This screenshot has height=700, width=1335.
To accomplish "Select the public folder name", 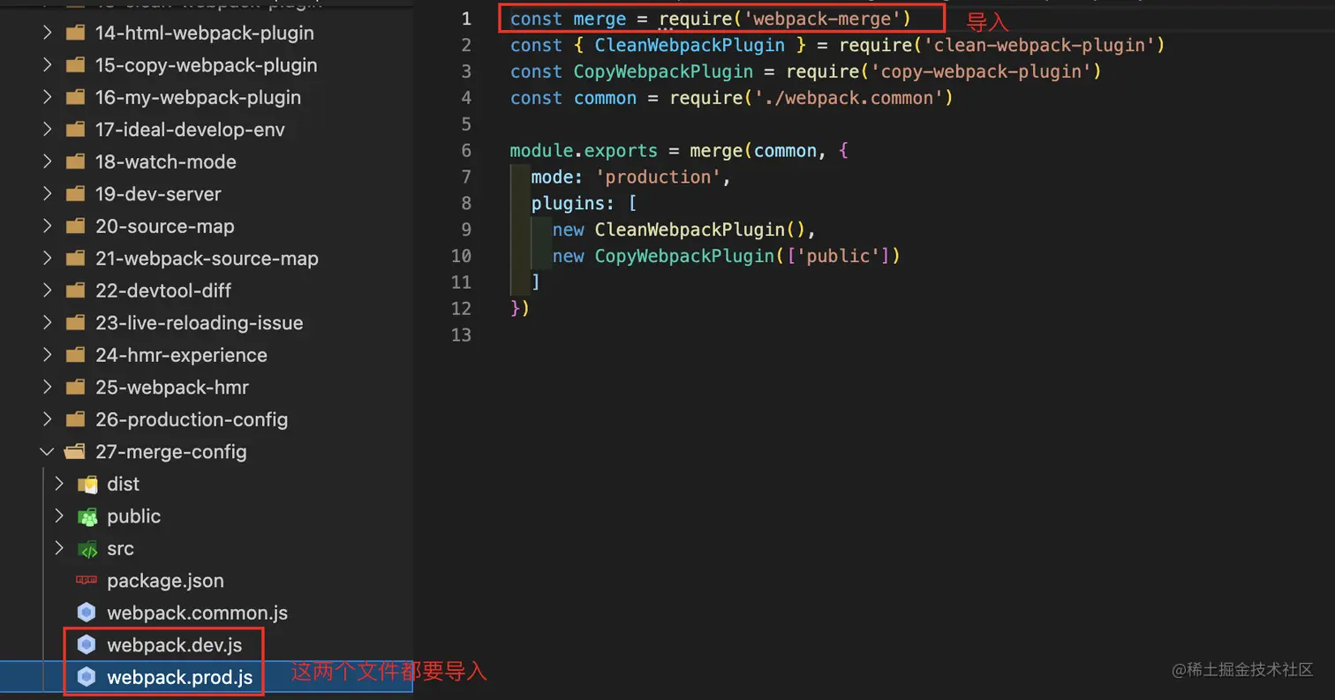I will point(133,516).
